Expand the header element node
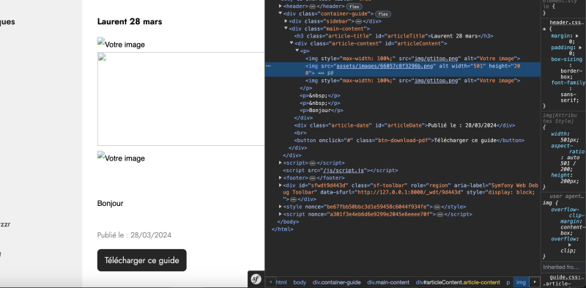The width and height of the screenshot is (586, 288). tap(281, 7)
